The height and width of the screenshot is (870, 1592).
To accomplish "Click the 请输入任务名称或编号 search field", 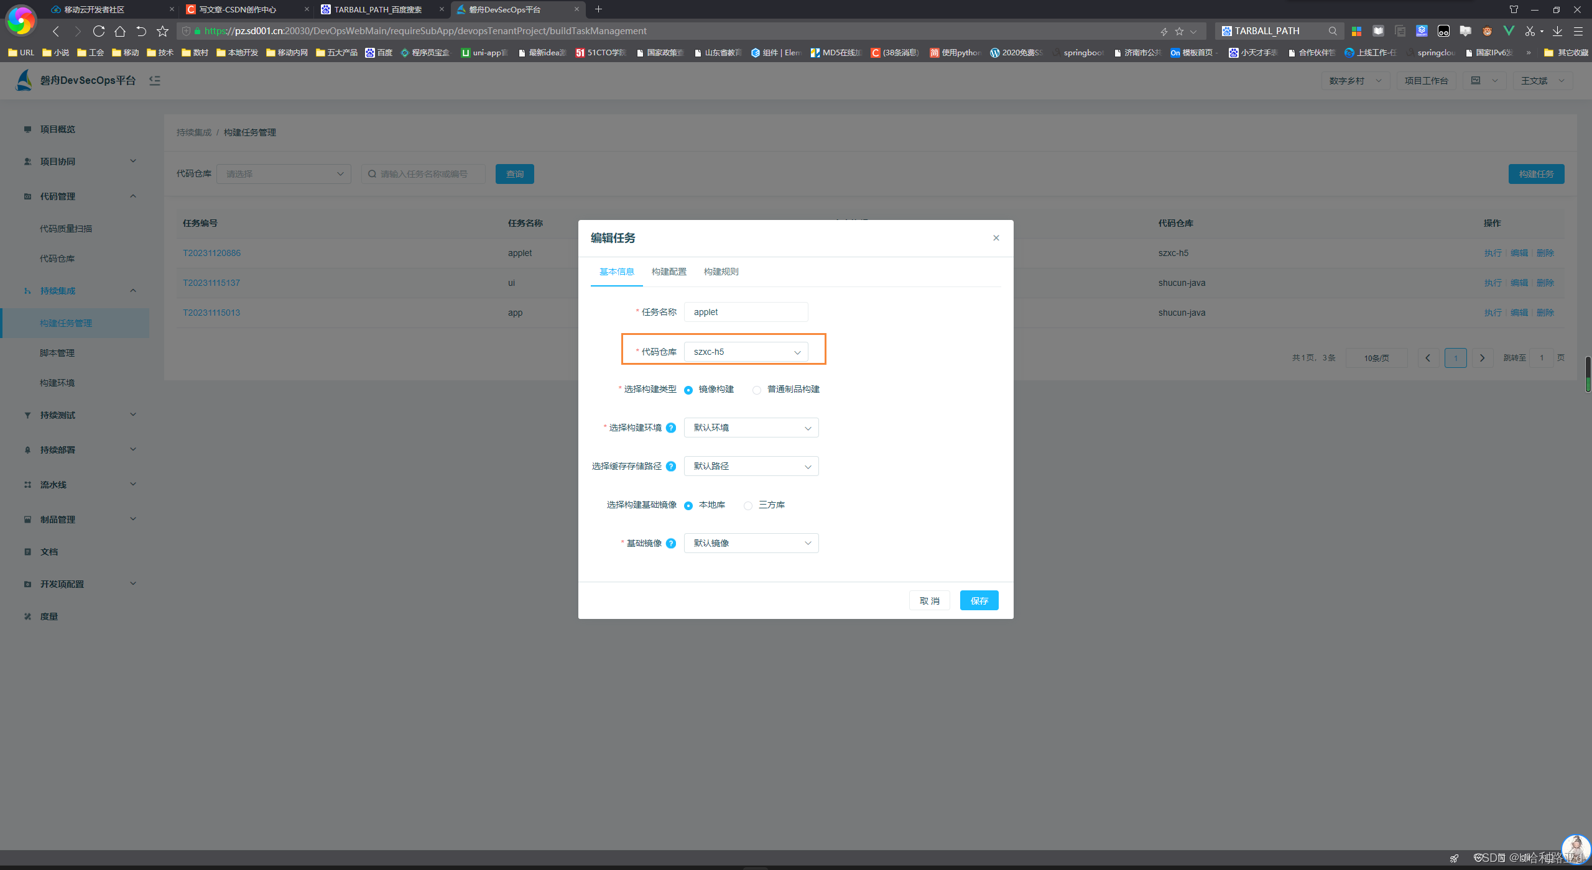I will click(x=423, y=174).
